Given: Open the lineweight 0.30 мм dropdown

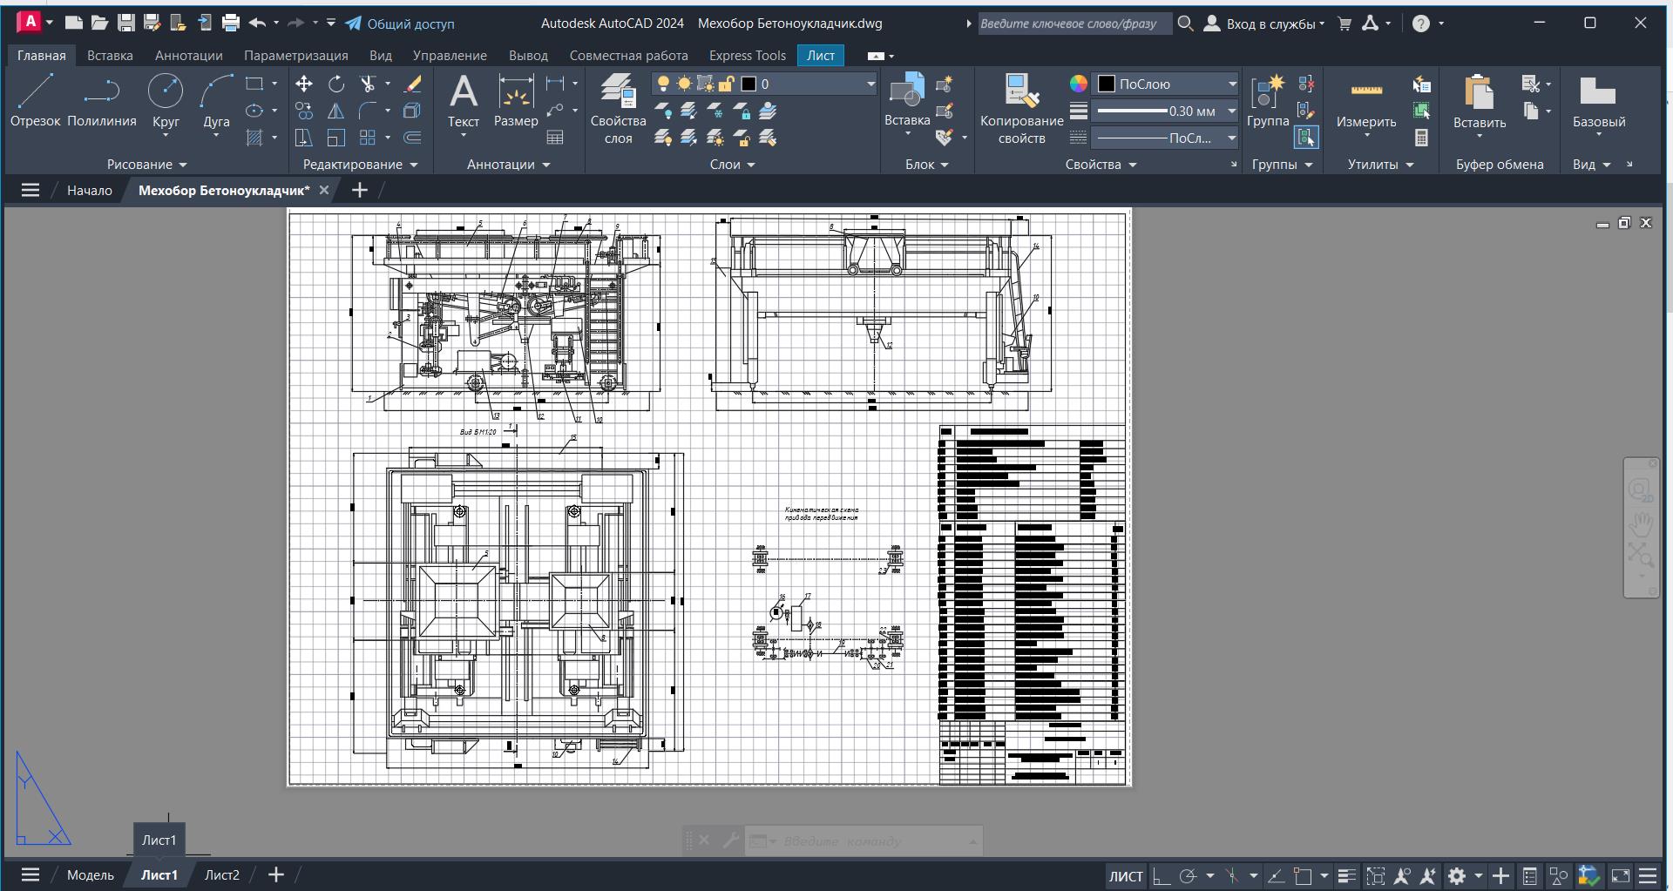Looking at the screenshot, I should point(1231,111).
